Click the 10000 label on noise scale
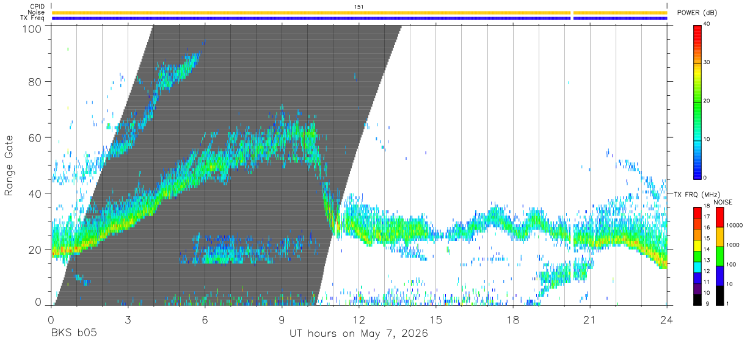The image size is (750, 346). coord(735,225)
